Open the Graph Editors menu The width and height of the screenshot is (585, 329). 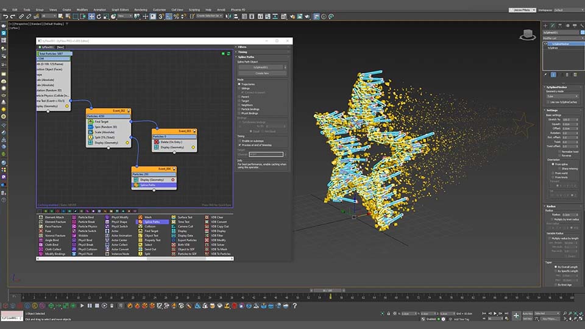(x=120, y=10)
